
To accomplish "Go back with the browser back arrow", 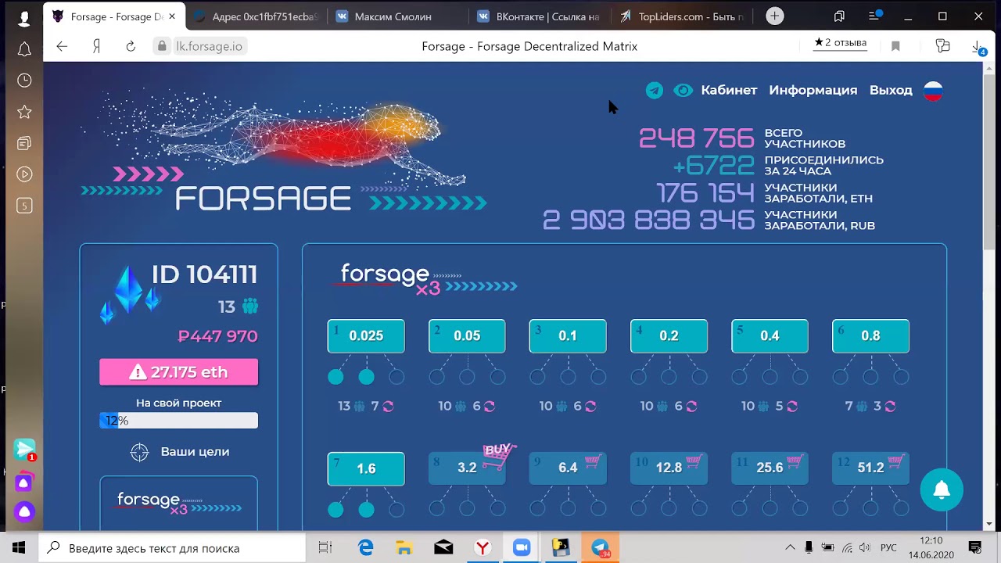I will pos(62,46).
